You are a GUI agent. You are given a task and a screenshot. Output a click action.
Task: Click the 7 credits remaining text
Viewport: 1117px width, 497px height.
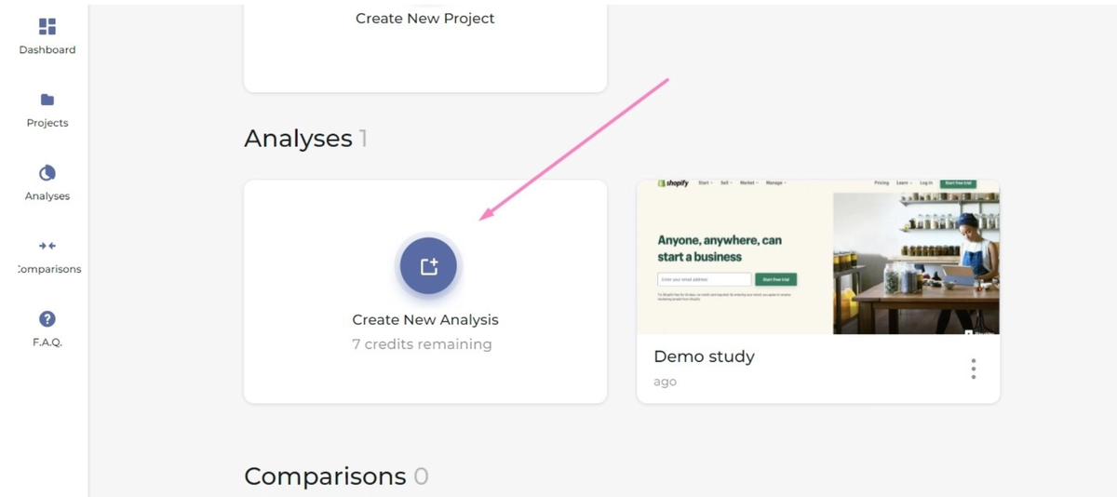[x=422, y=344]
